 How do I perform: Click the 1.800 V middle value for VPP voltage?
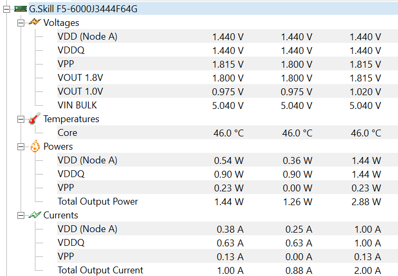coord(297,64)
